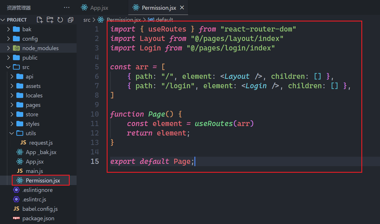Close the Permission.jsx editor tab
This screenshot has height=224, width=380.
click(x=182, y=8)
